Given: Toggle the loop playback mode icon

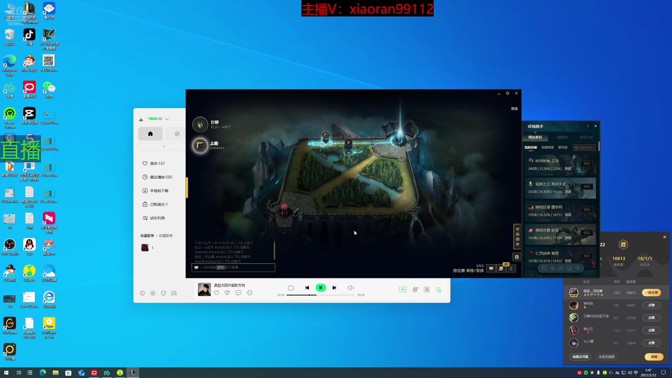Looking at the screenshot, I should pos(291,288).
